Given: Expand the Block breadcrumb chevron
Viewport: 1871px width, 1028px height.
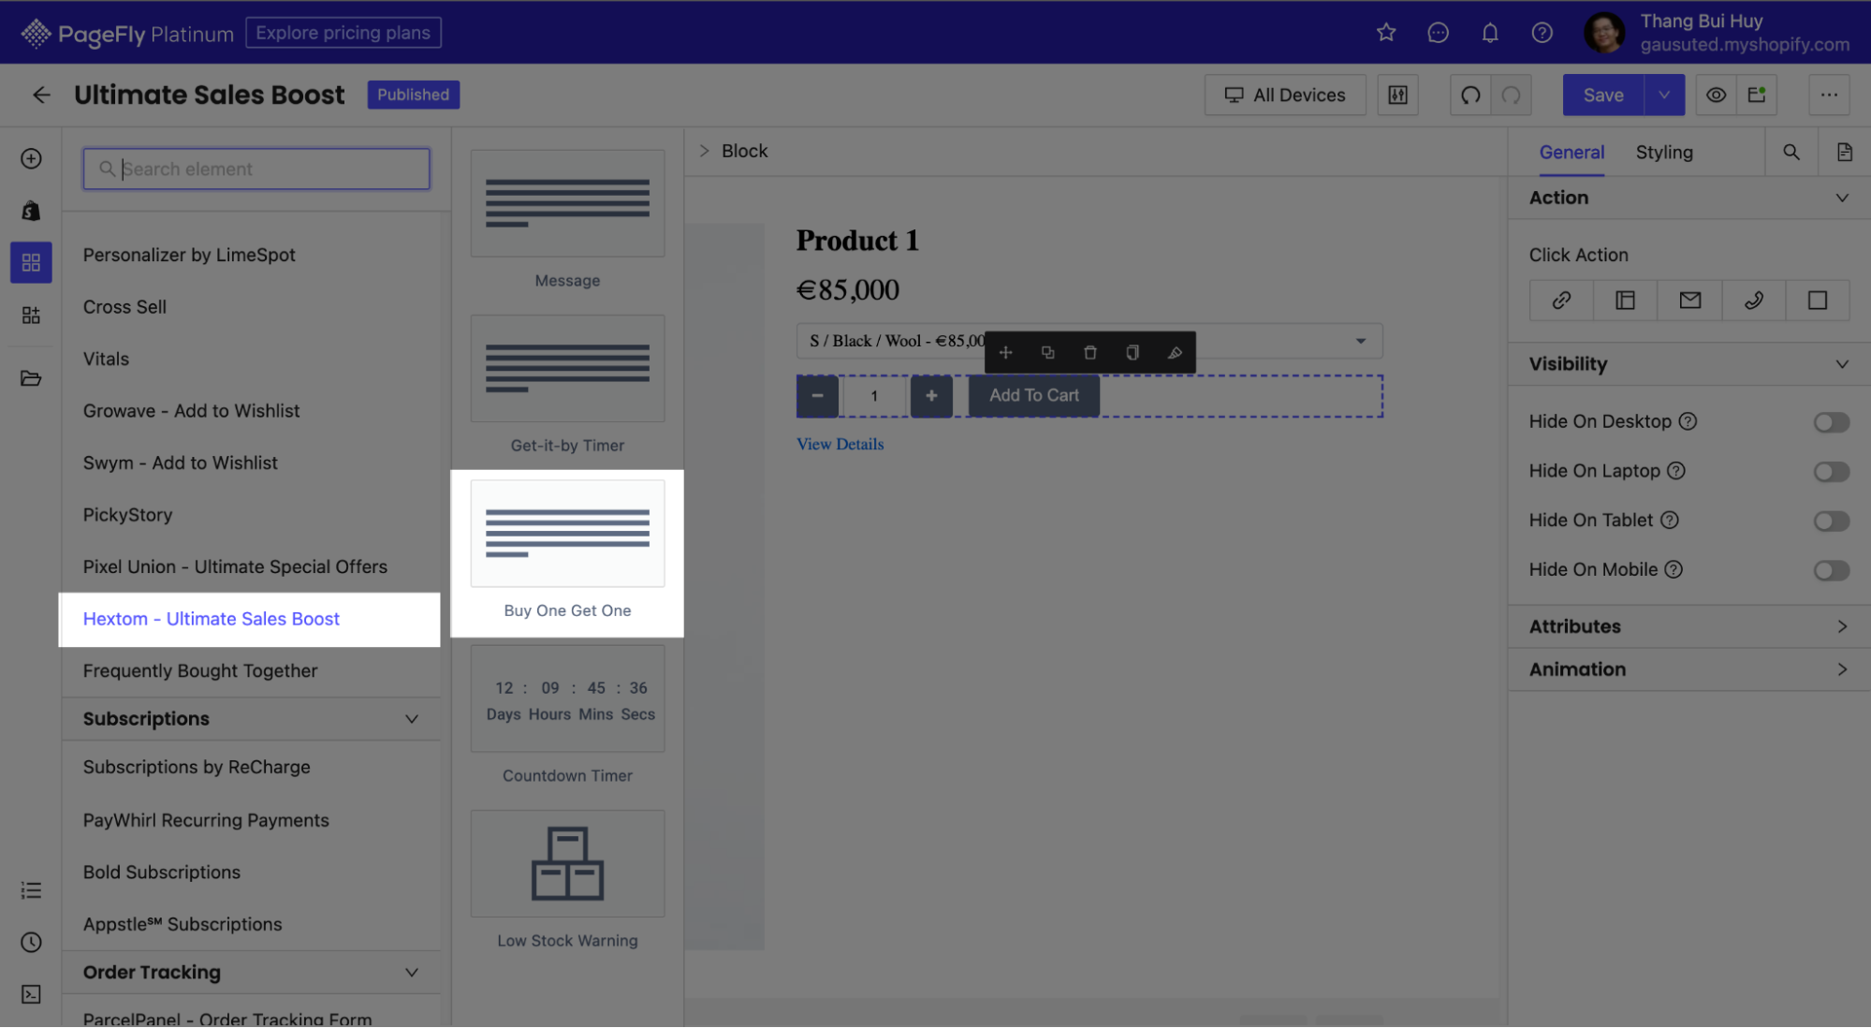Looking at the screenshot, I should click(704, 151).
